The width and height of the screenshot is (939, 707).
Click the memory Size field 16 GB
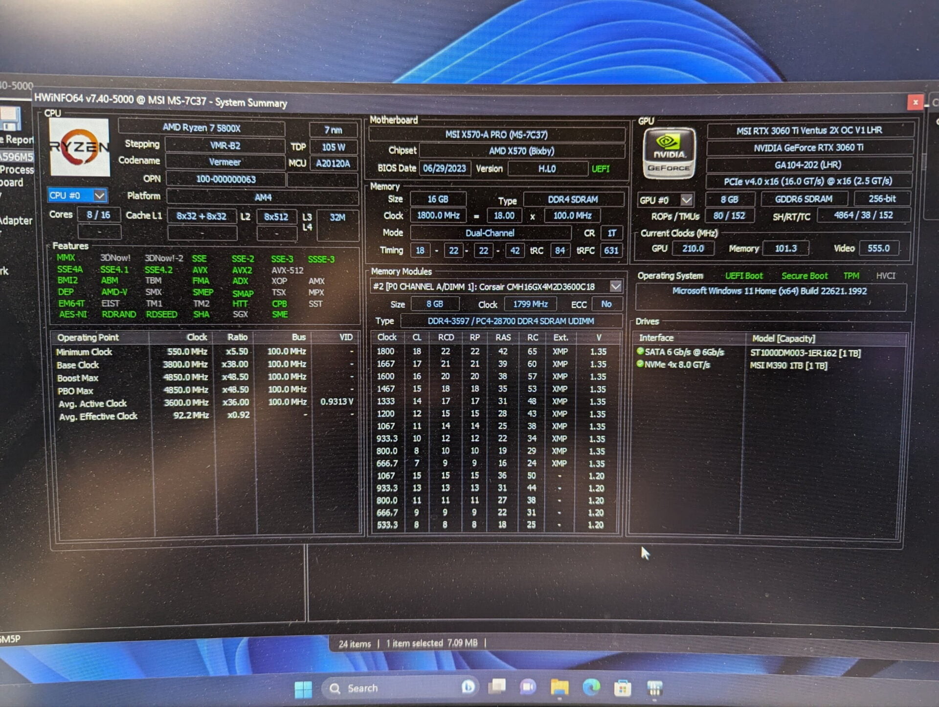coord(438,199)
